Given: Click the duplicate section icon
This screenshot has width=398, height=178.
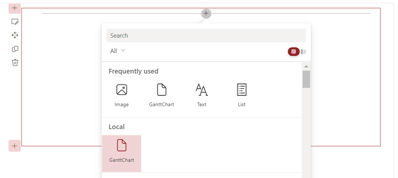Looking at the screenshot, I should point(15,49).
